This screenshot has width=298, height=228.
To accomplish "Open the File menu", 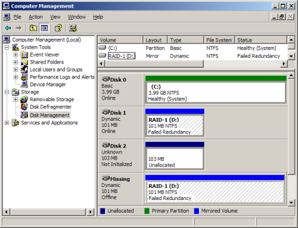I will [x=17, y=17].
